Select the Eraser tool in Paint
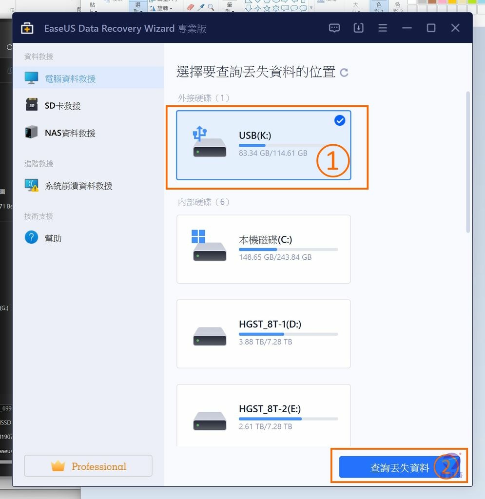485x499 pixels. click(190, 7)
